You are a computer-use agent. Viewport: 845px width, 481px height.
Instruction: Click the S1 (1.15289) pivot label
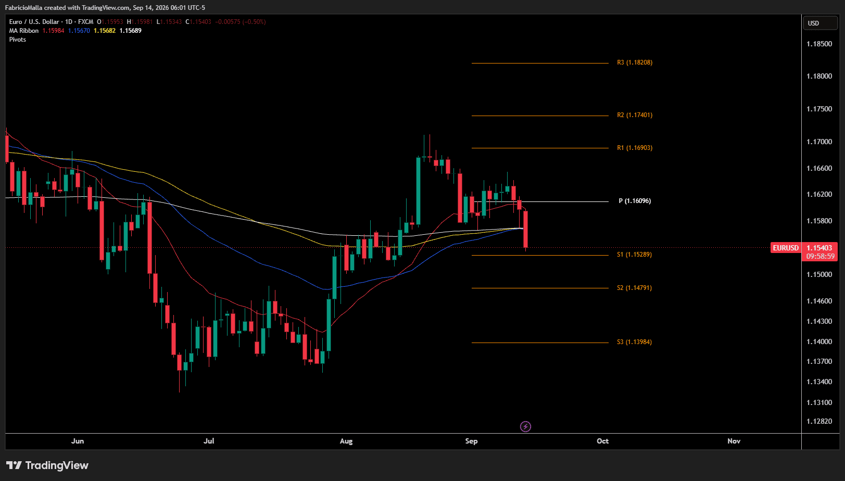(634, 255)
